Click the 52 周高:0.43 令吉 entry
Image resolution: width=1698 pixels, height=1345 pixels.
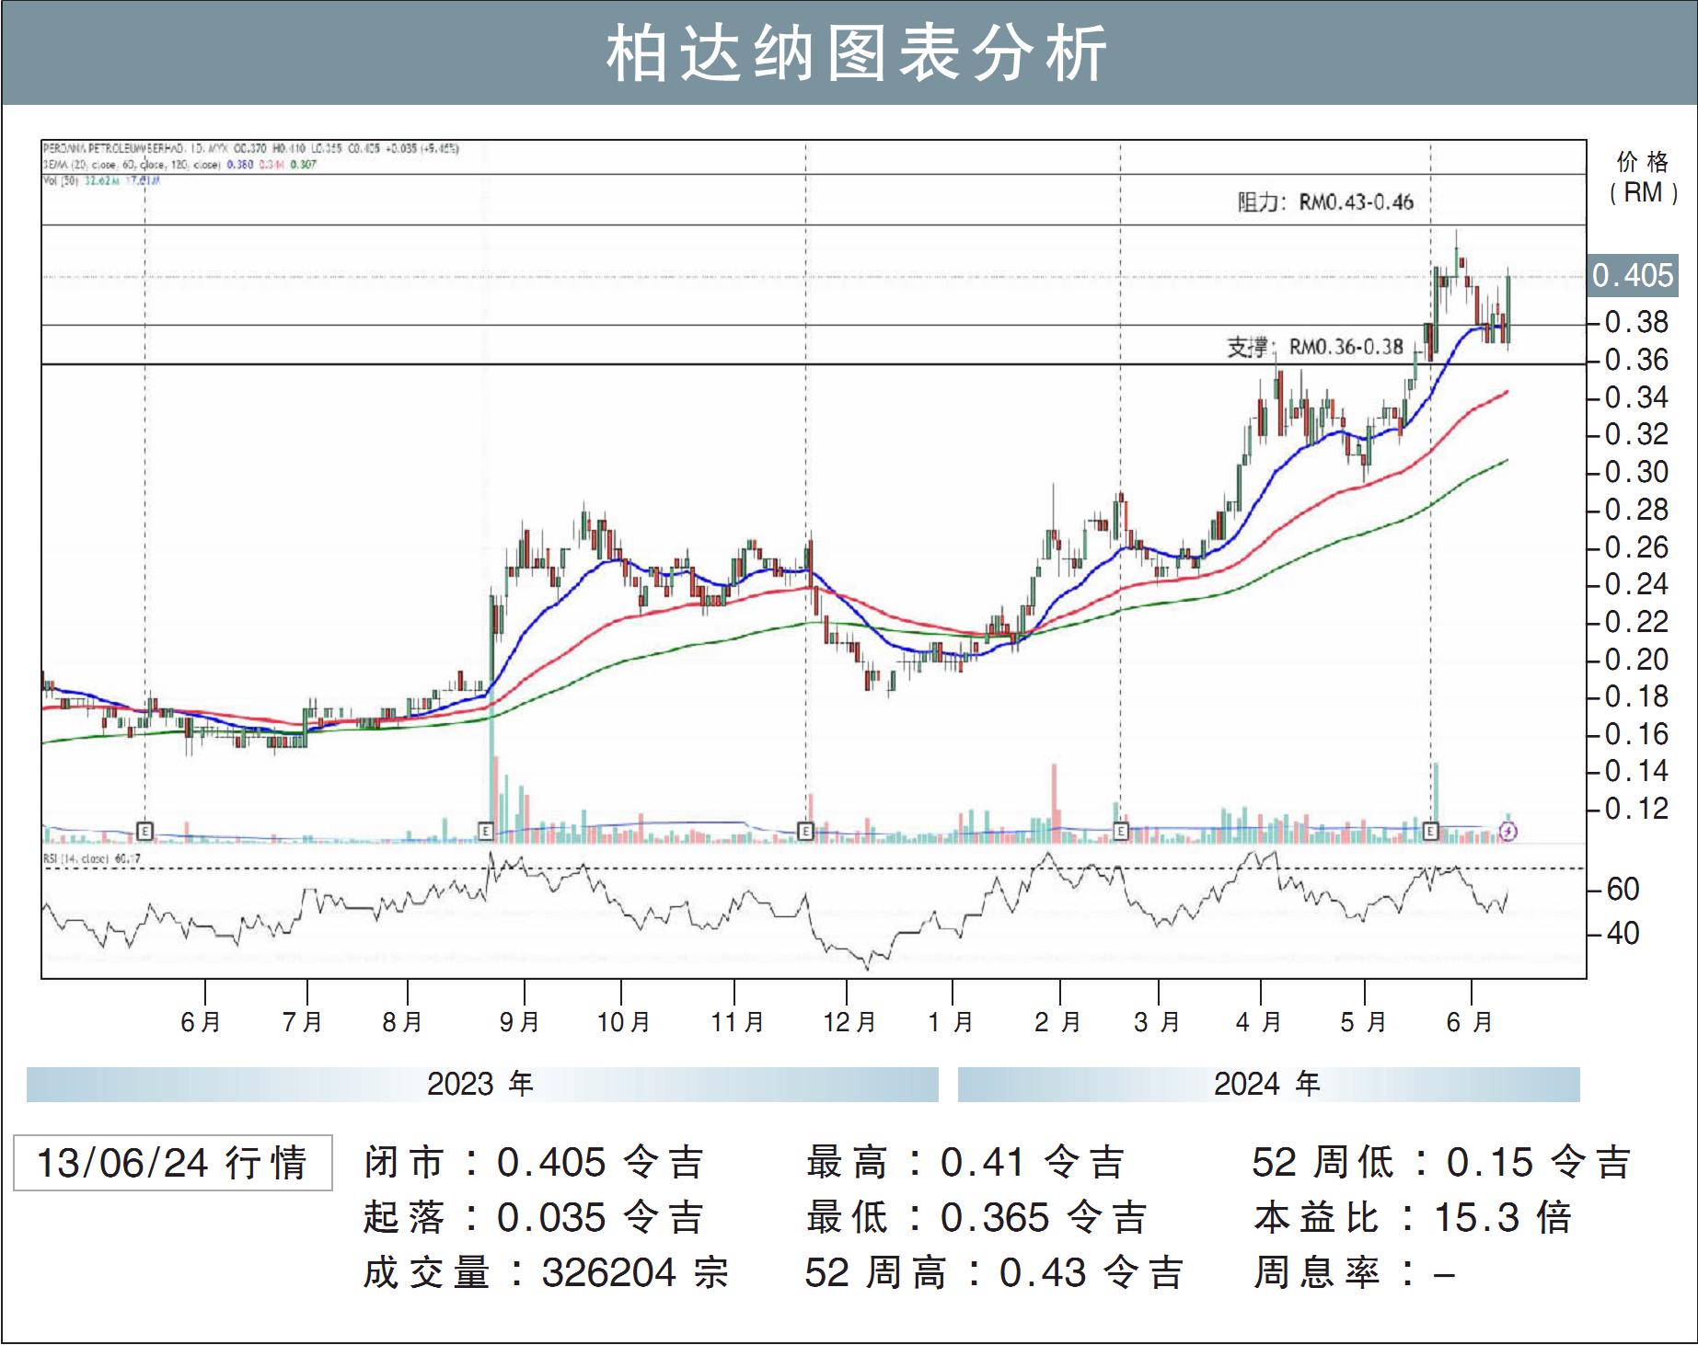(x=994, y=1273)
